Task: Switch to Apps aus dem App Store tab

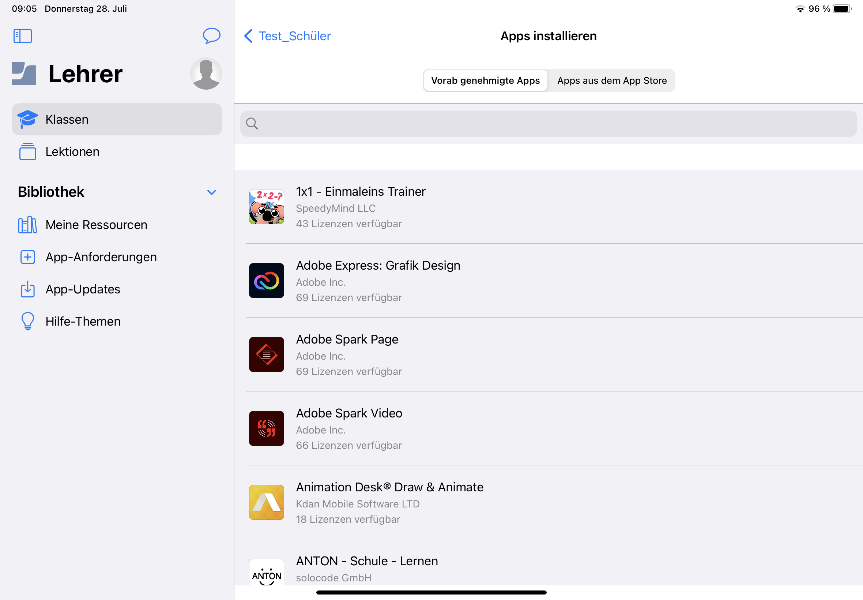Action: (x=612, y=80)
